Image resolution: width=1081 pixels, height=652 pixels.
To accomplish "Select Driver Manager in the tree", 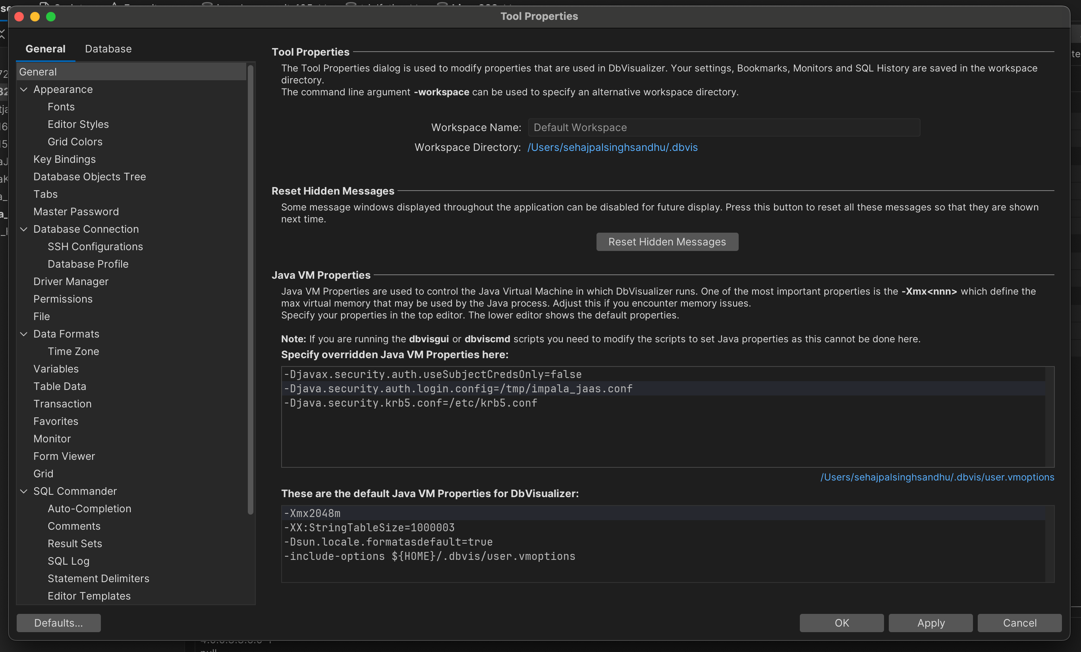I will 71,281.
